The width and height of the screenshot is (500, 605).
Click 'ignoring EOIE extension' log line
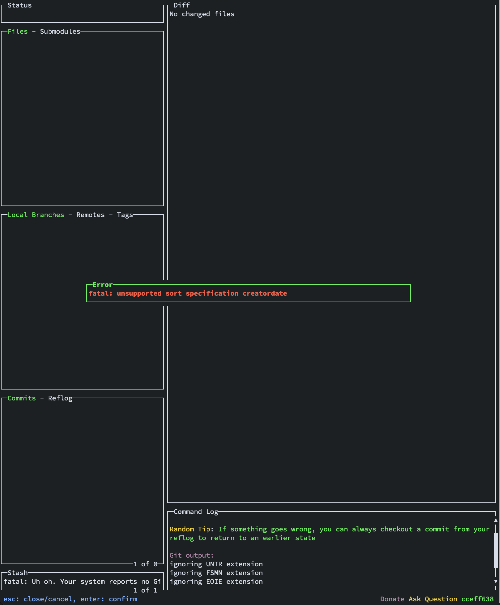tap(216, 582)
